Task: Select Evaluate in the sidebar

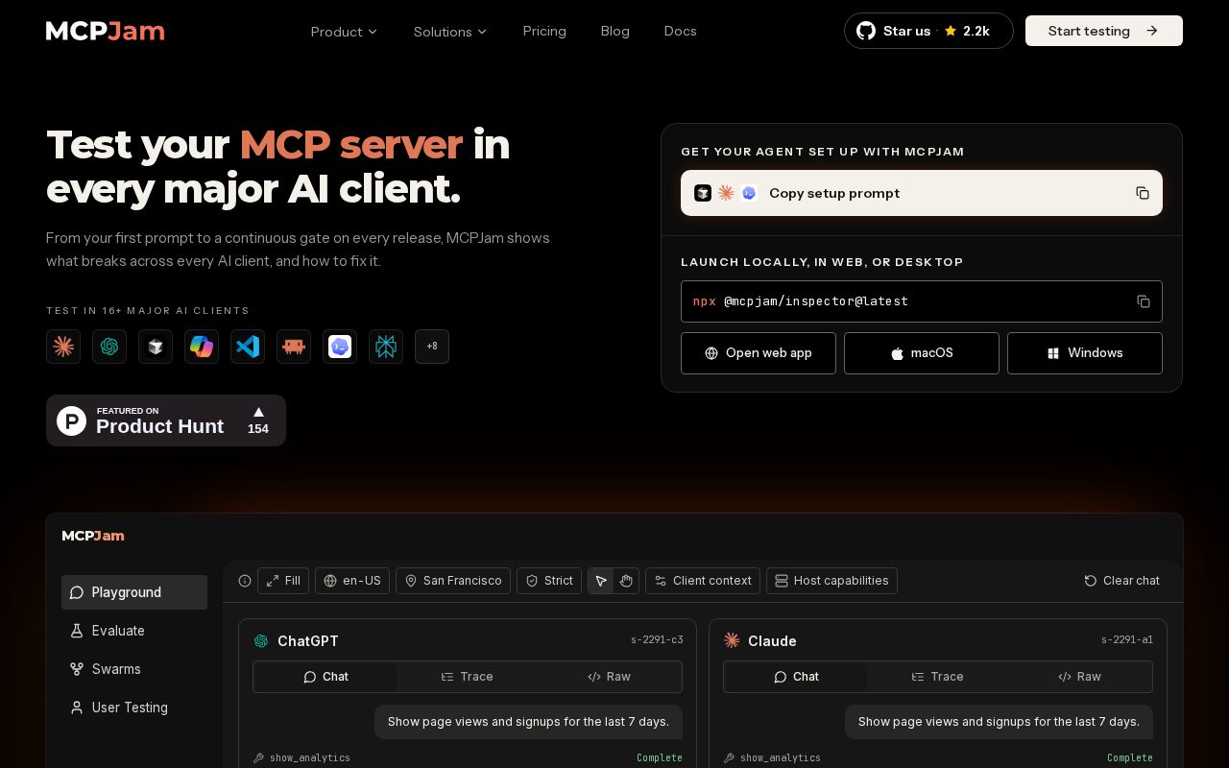Action: point(134,631)
